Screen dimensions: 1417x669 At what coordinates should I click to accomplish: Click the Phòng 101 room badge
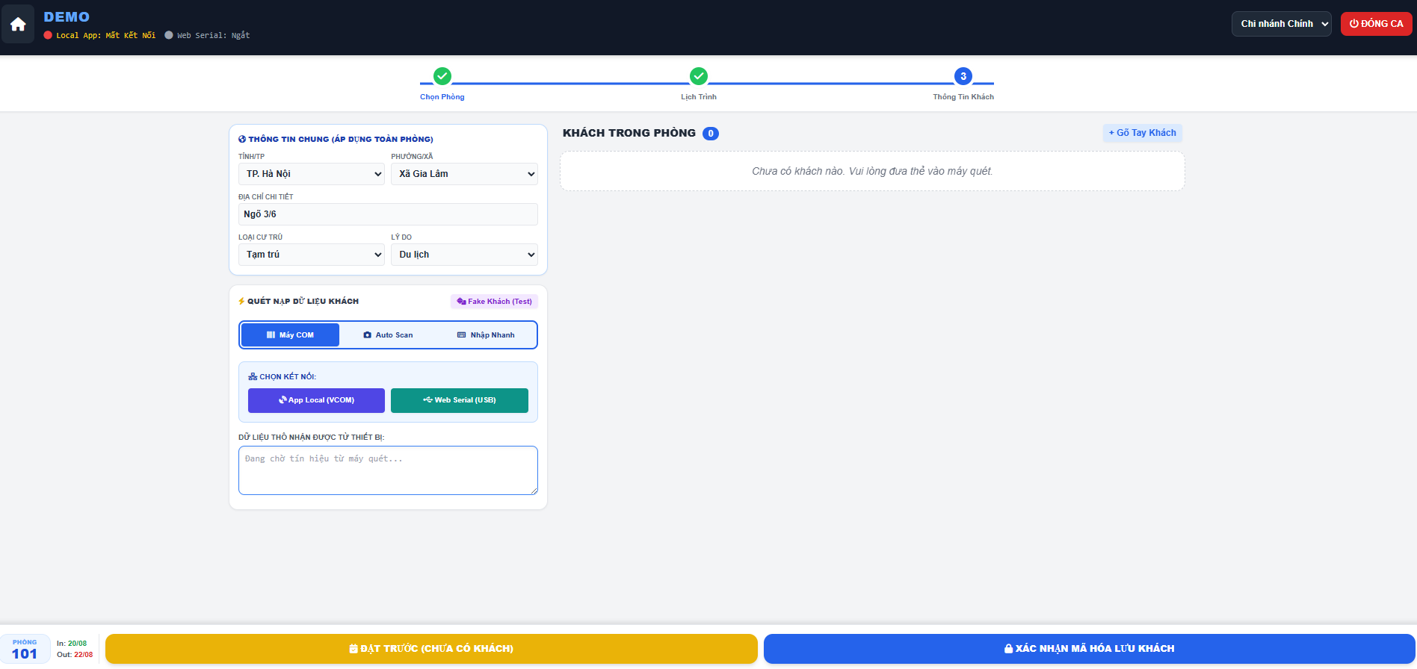25,649
